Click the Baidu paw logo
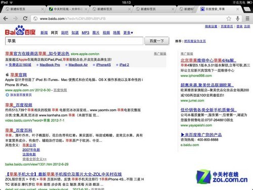The width and height of the screenshot is (253, 190). tap(20, 30)
